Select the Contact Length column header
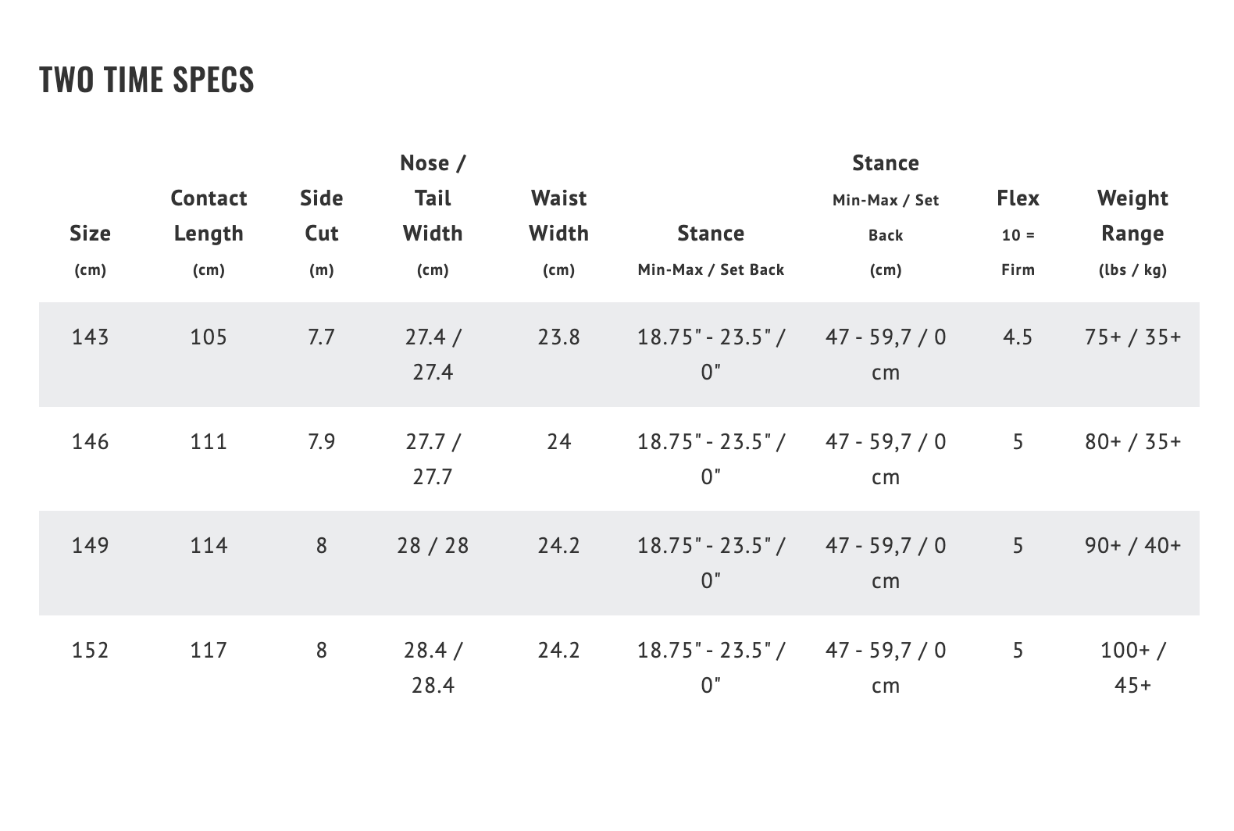Viewport: 1234px width, 831px height. pos(209,216)
